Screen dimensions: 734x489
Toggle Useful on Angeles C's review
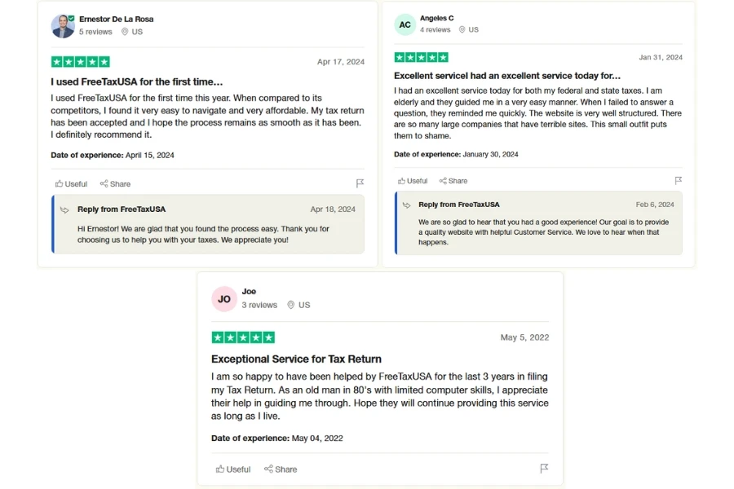click(x=413, y=180)
